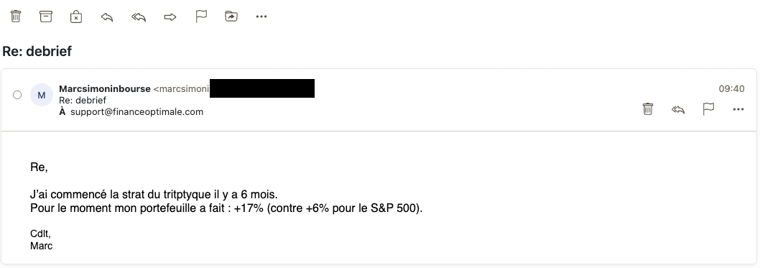Flag the message in the top toolbar
760x268 pixels.
201,17
